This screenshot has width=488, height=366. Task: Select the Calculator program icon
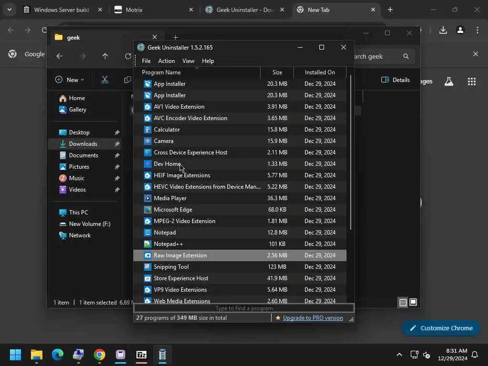[148, 130]
